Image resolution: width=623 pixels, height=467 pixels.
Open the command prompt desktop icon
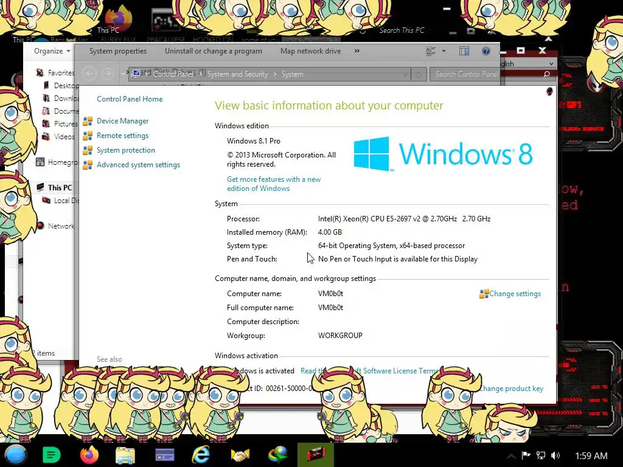click(165, 20)
